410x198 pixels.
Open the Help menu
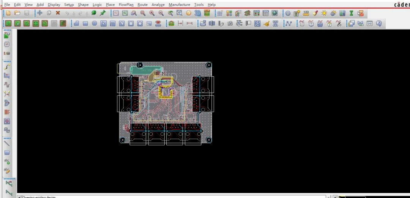(211, 5)
